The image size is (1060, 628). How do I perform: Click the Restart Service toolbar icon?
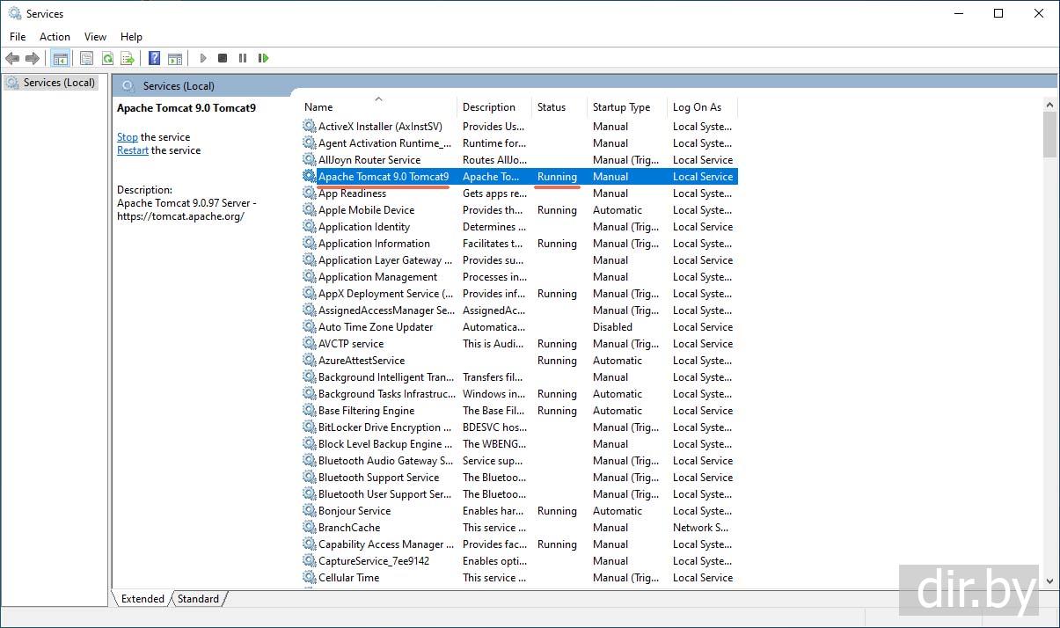pos(263,58)
